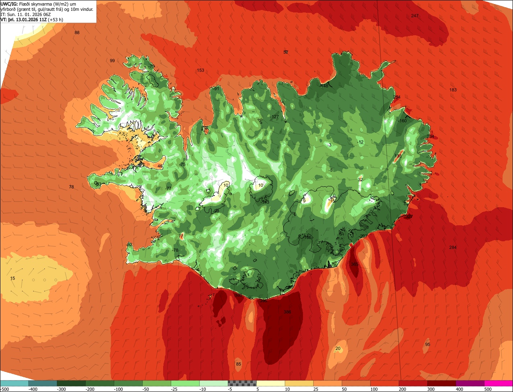This screenshot has height=392, width=513.
Task: Click the -25 to -10 light green swatch
Action: 185,383
